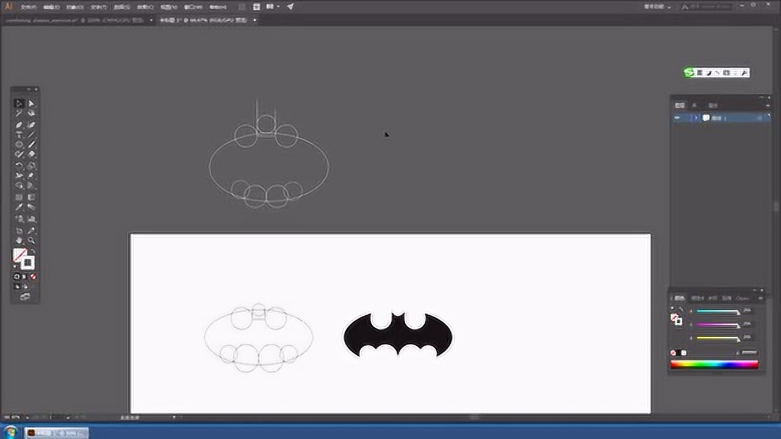Screen dimensions: 781x439
Task: Select the Artboard tool
Action: pos(20,230)
